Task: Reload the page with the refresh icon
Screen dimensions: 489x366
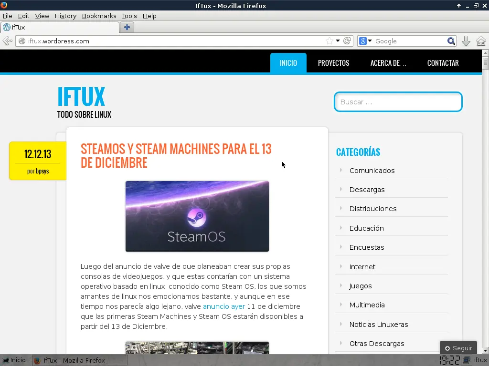Action: pos(347,41)
